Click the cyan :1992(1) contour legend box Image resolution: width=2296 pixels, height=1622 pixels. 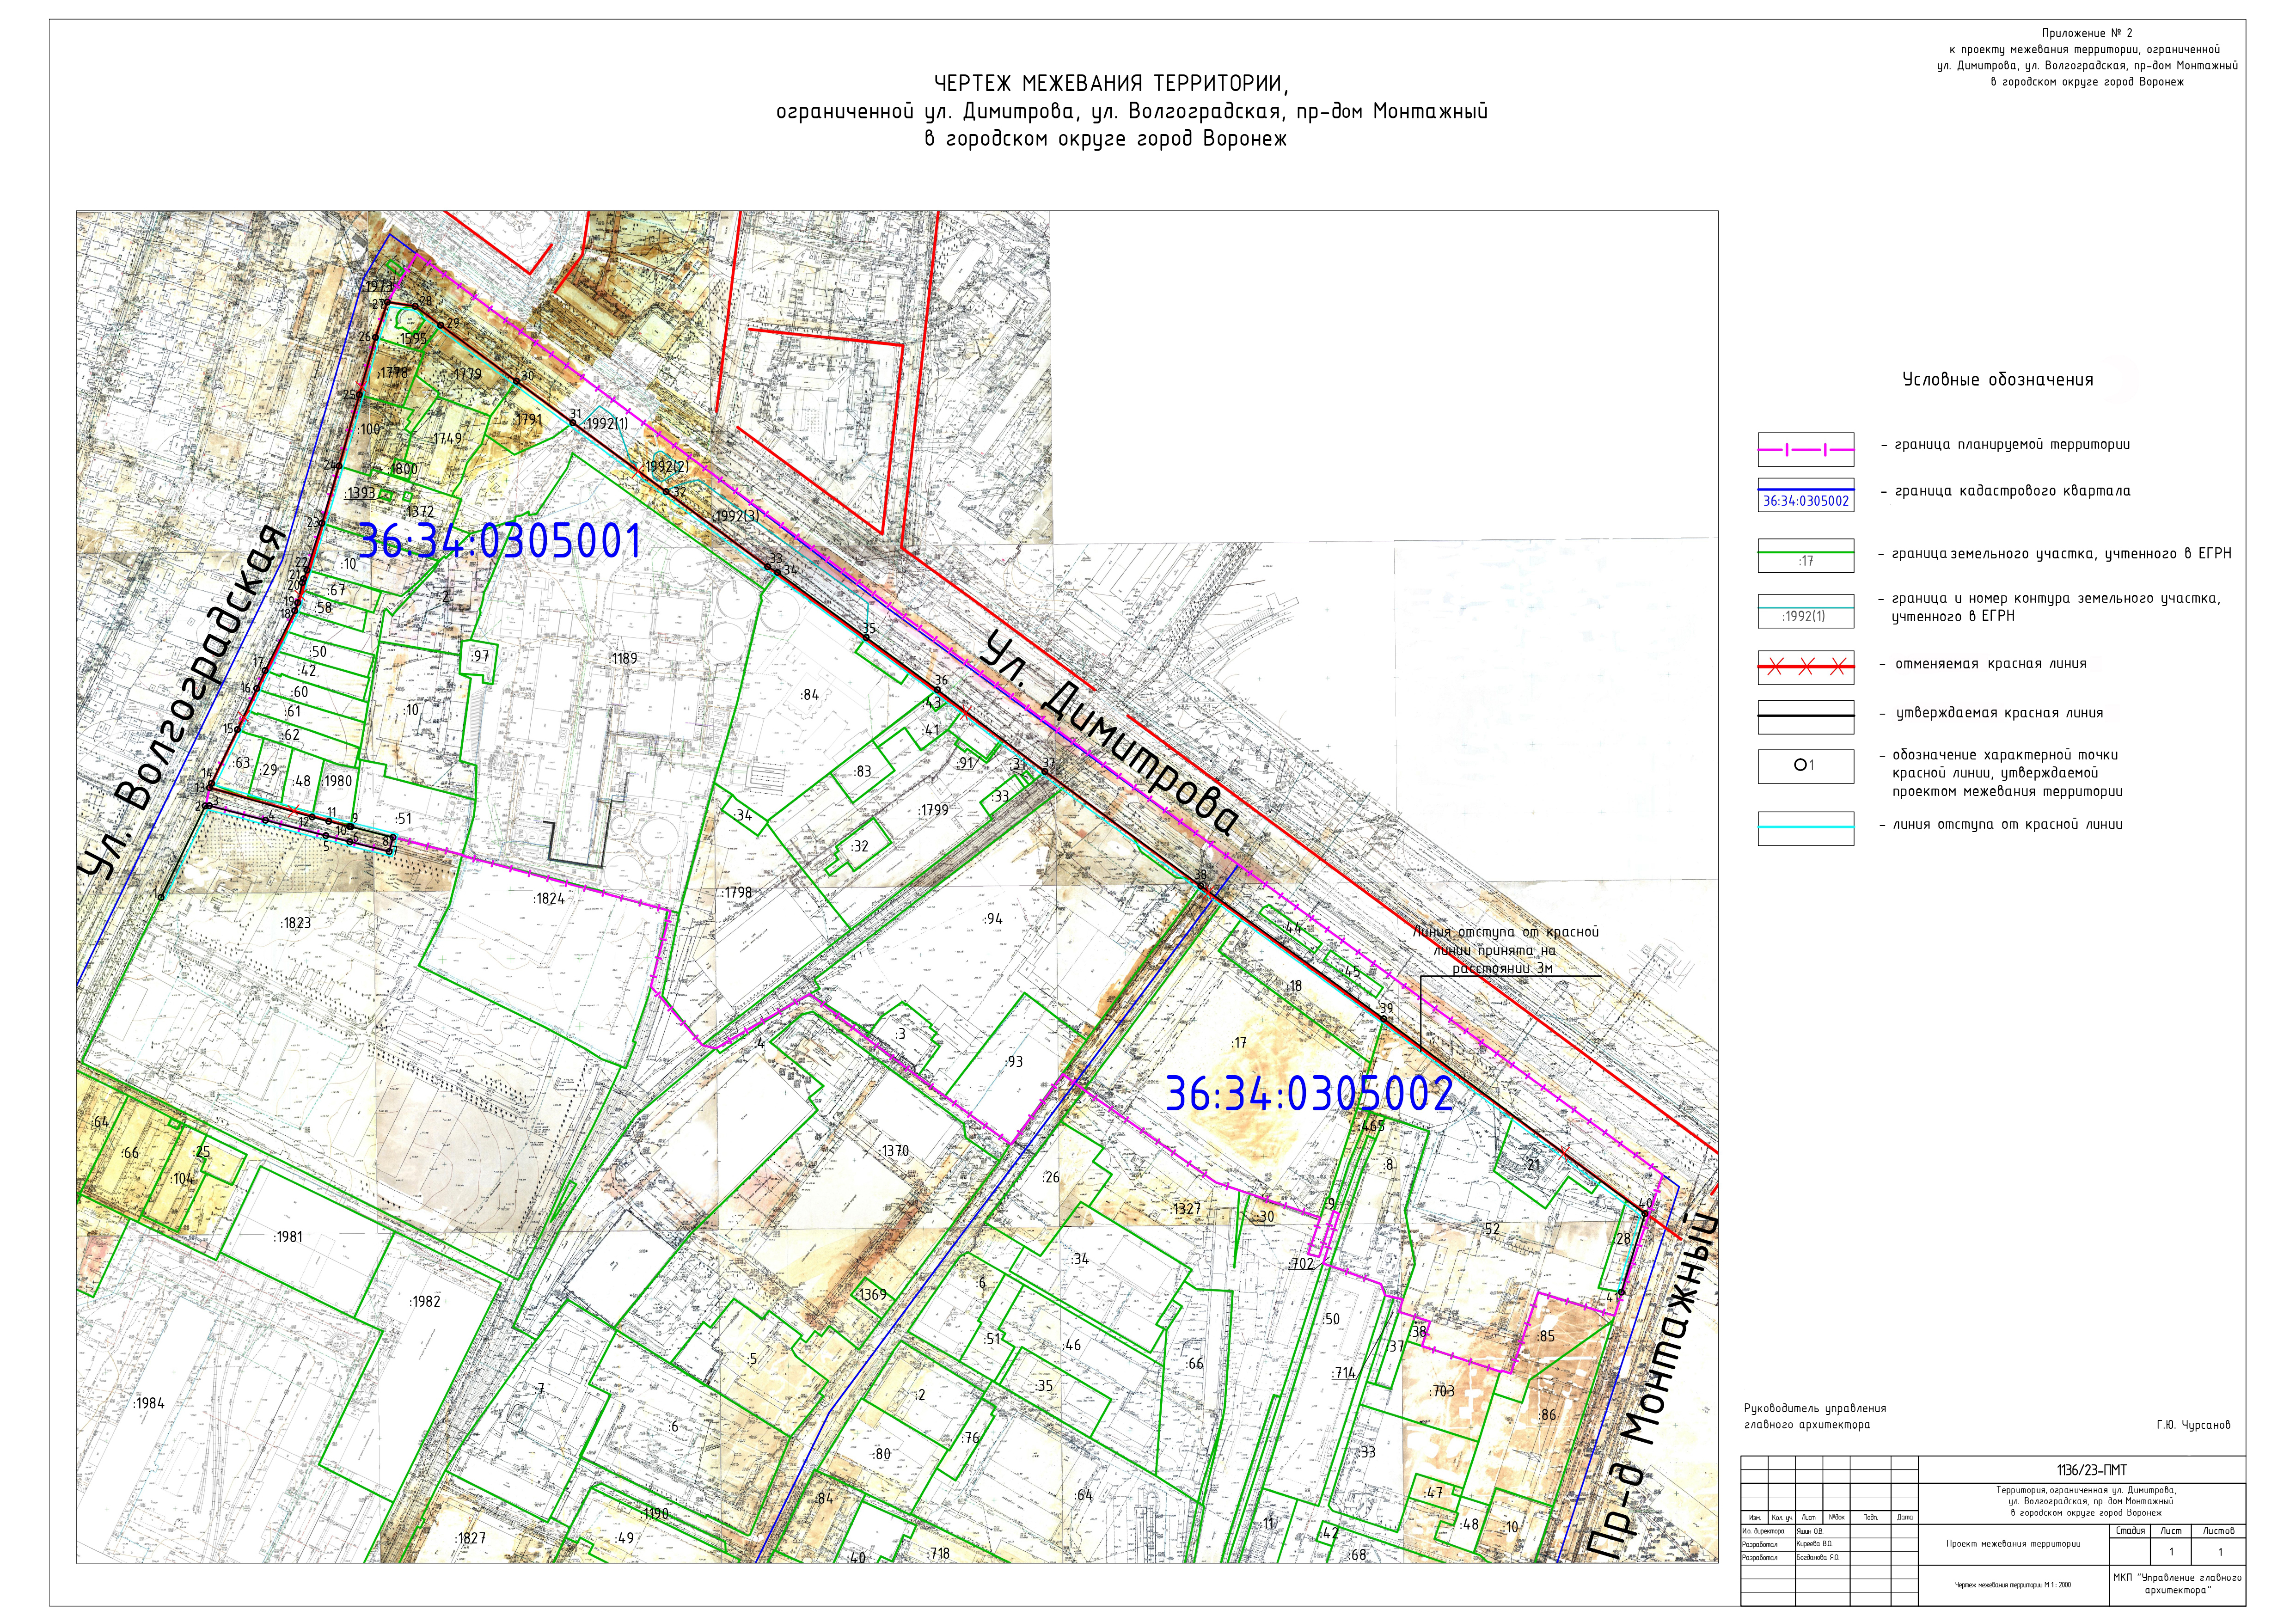pos(1805,612)
